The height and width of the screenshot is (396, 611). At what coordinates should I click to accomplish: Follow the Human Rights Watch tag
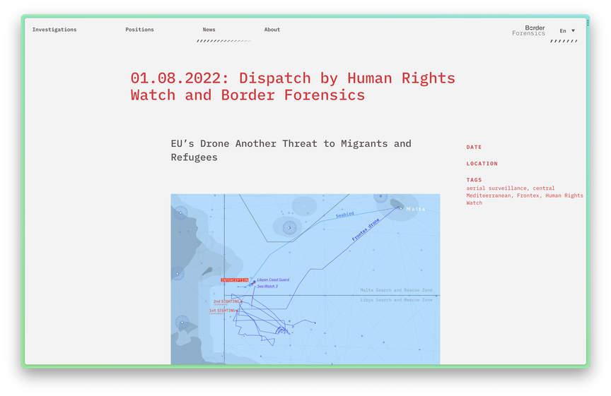[525, 199]
